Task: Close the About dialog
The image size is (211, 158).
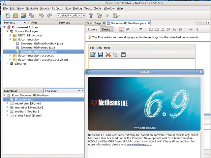Action: [201, 72]
